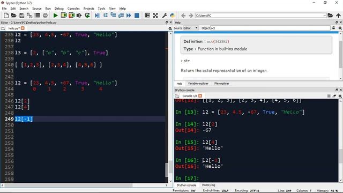The height and width of the screenshot is (193, 343).
Task: Switch to the Variable explorer tab
Action: pos(198,84)
